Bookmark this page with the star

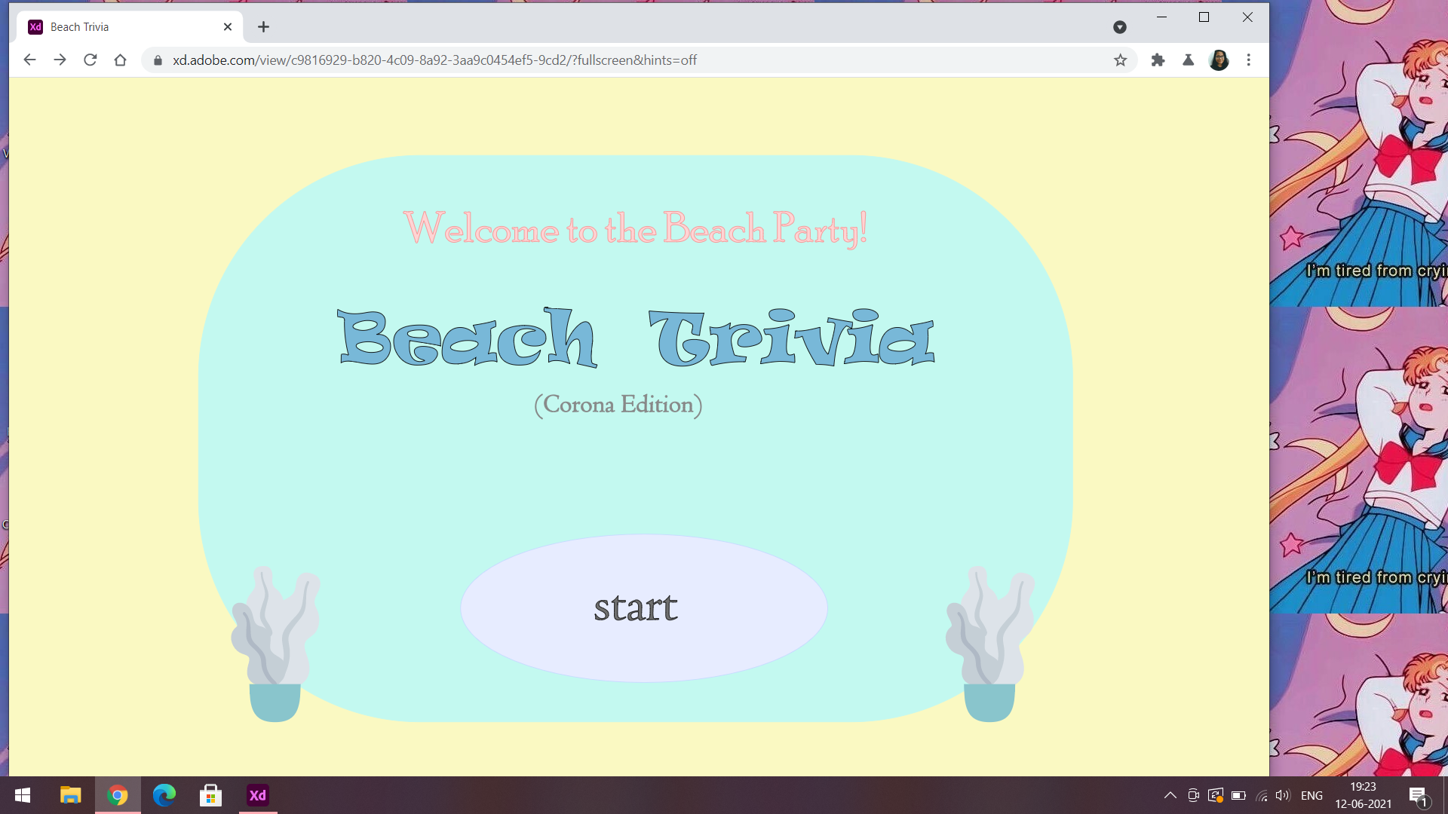click(1120, 60)
